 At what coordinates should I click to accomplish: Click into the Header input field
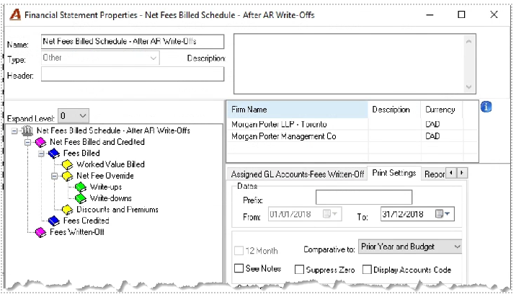coord(133,74)
